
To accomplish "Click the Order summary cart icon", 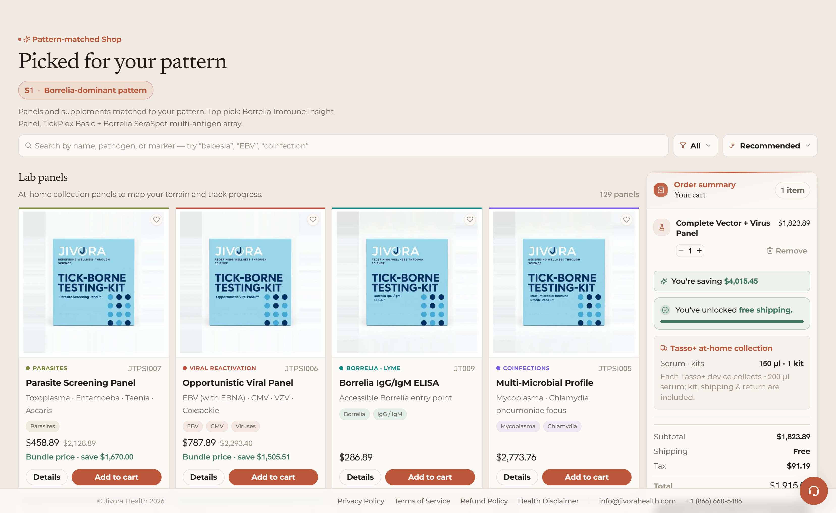I will [x=661, y=190].
